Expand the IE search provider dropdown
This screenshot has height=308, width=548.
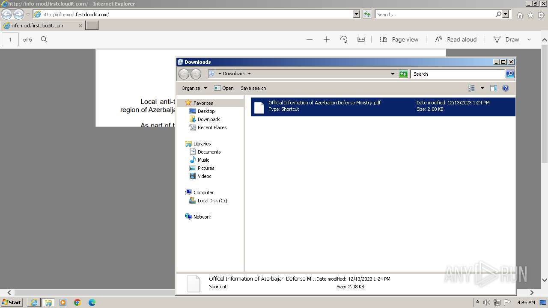(x=506, y=14)
